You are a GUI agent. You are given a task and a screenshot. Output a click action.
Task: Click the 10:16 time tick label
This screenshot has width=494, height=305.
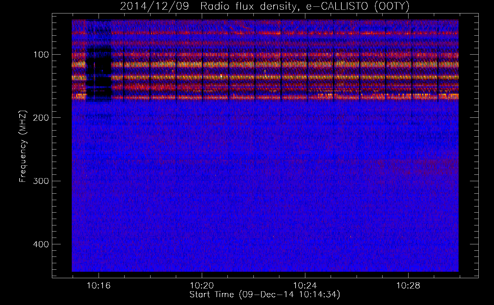(x=99, y=286)
